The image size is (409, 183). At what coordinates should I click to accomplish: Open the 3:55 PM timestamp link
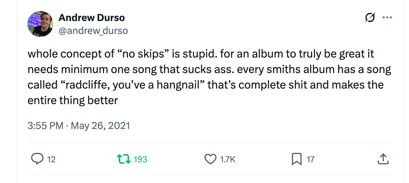click(46, 125)
